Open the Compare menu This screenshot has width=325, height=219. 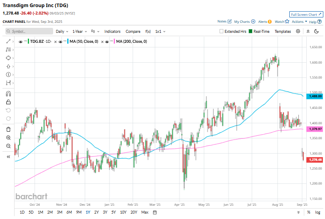[133, 31]
